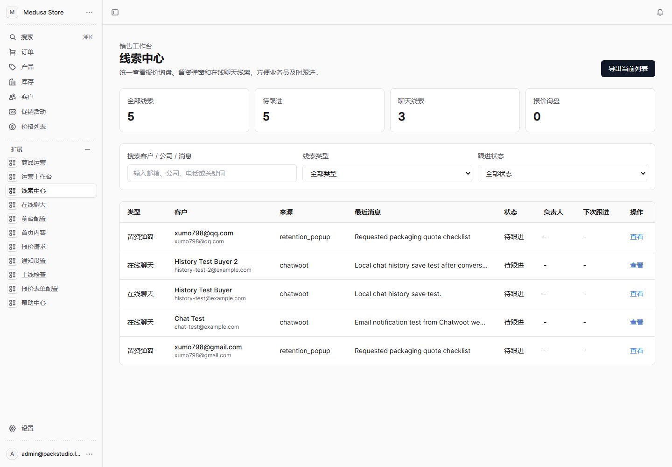Viewport: 672px width, 467px height.
Task: Navigate to 运营工作台
Action: tap(51, 177)
